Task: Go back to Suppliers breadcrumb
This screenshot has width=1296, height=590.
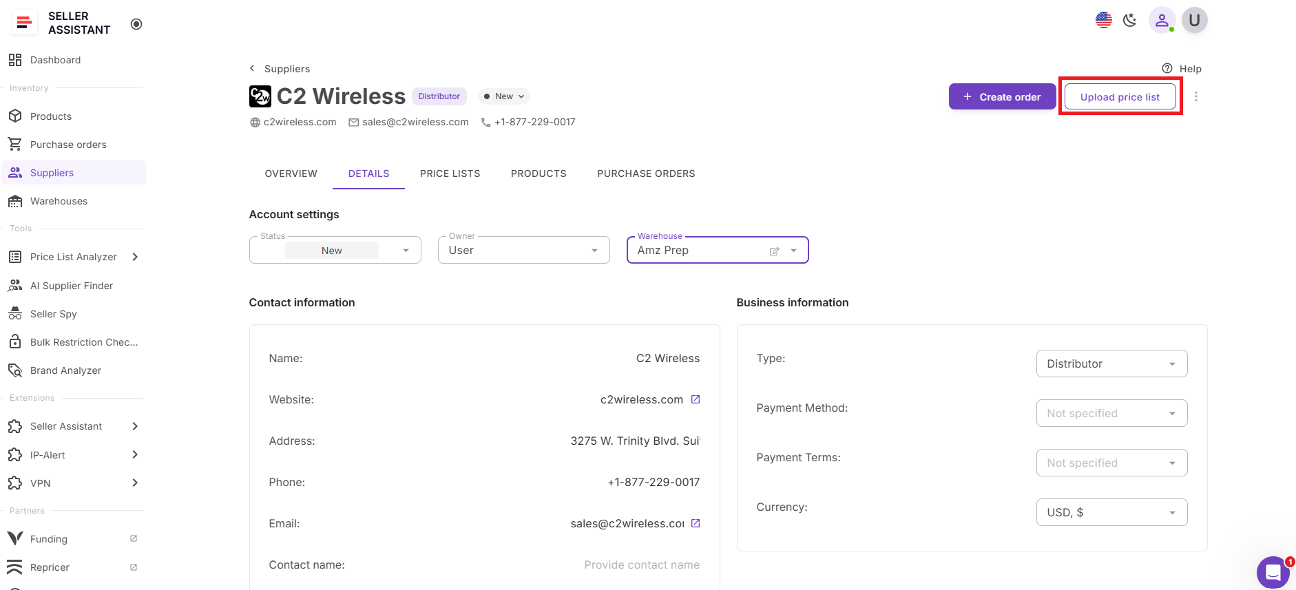Action: [280, 69]
